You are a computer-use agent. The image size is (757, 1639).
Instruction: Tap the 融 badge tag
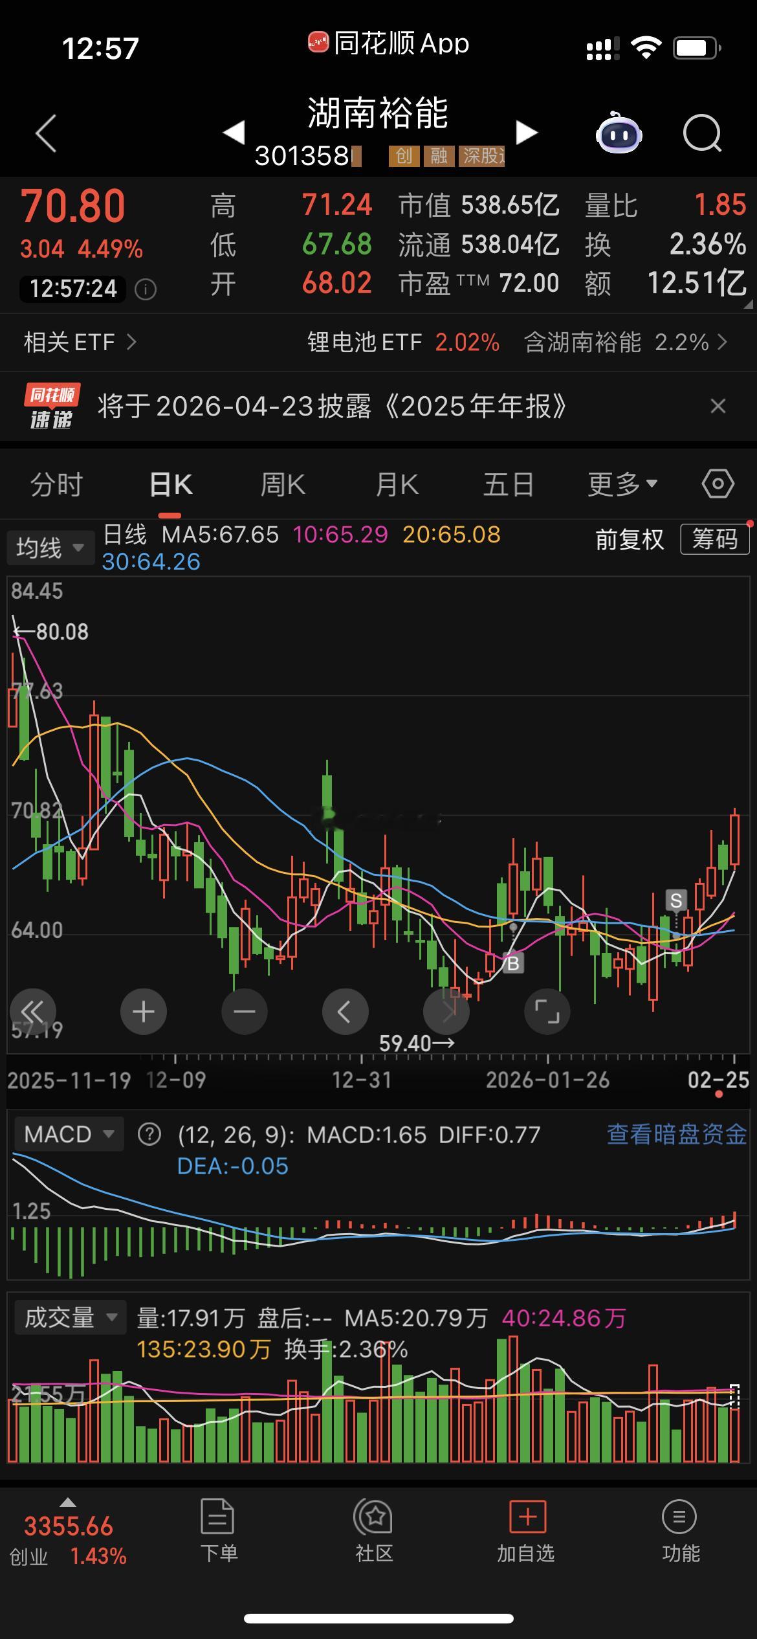coord(439,156)
